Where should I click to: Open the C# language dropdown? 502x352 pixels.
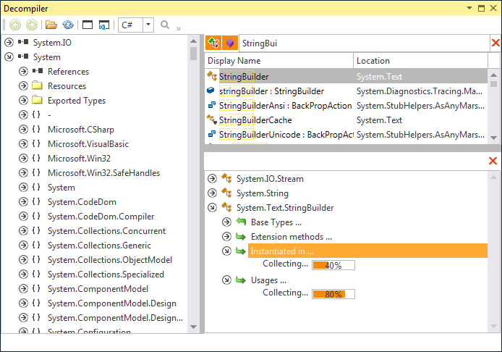tap(148, 25)
